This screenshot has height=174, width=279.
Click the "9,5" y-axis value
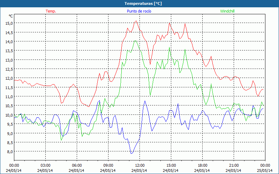tap(10, 124)
